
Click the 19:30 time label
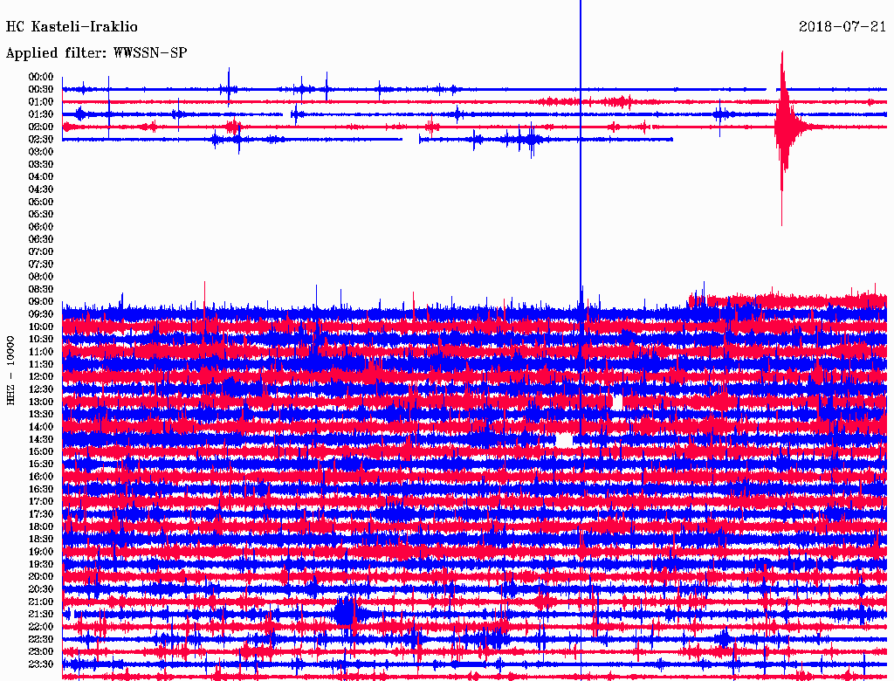41,564
